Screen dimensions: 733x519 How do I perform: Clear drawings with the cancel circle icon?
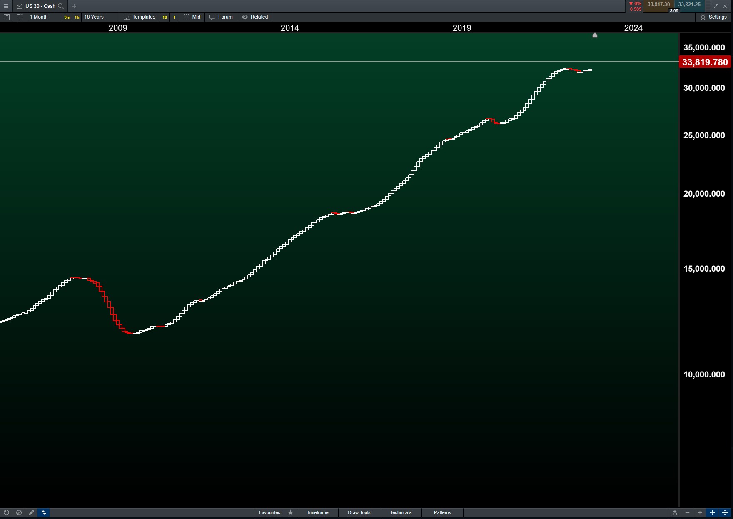tap(19, 513)
